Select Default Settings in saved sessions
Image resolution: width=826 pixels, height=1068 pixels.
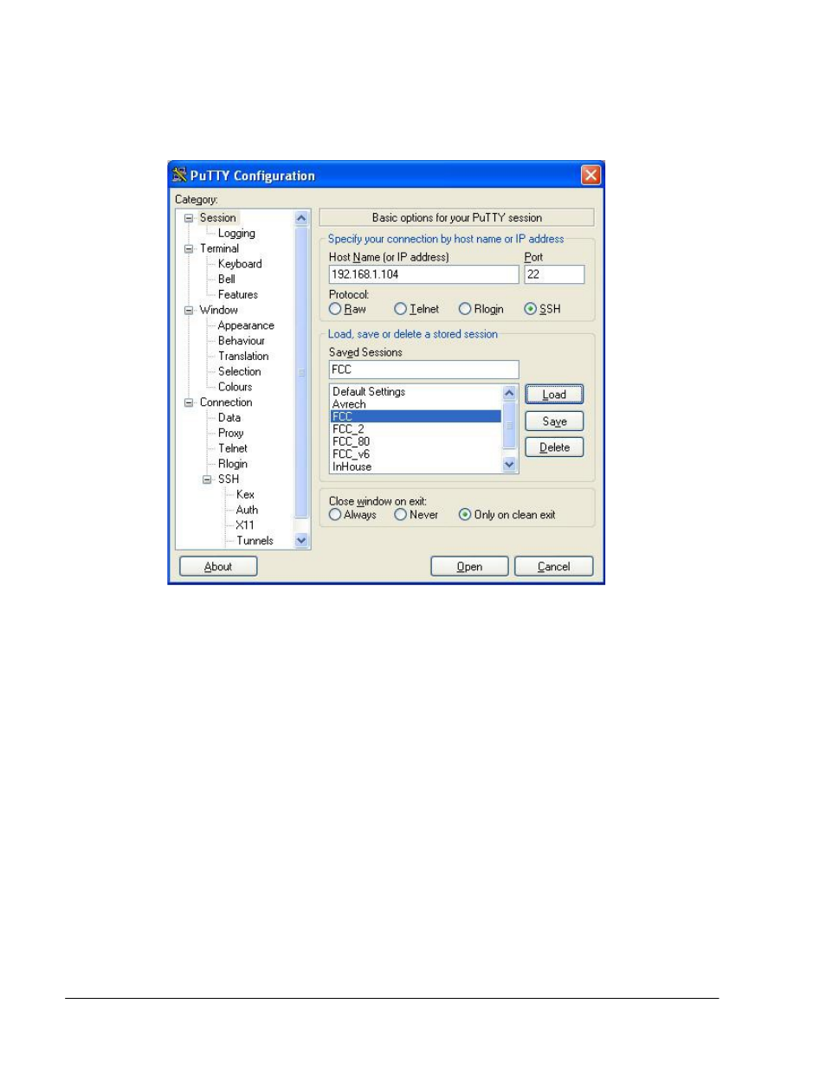(x=416, y=392)
